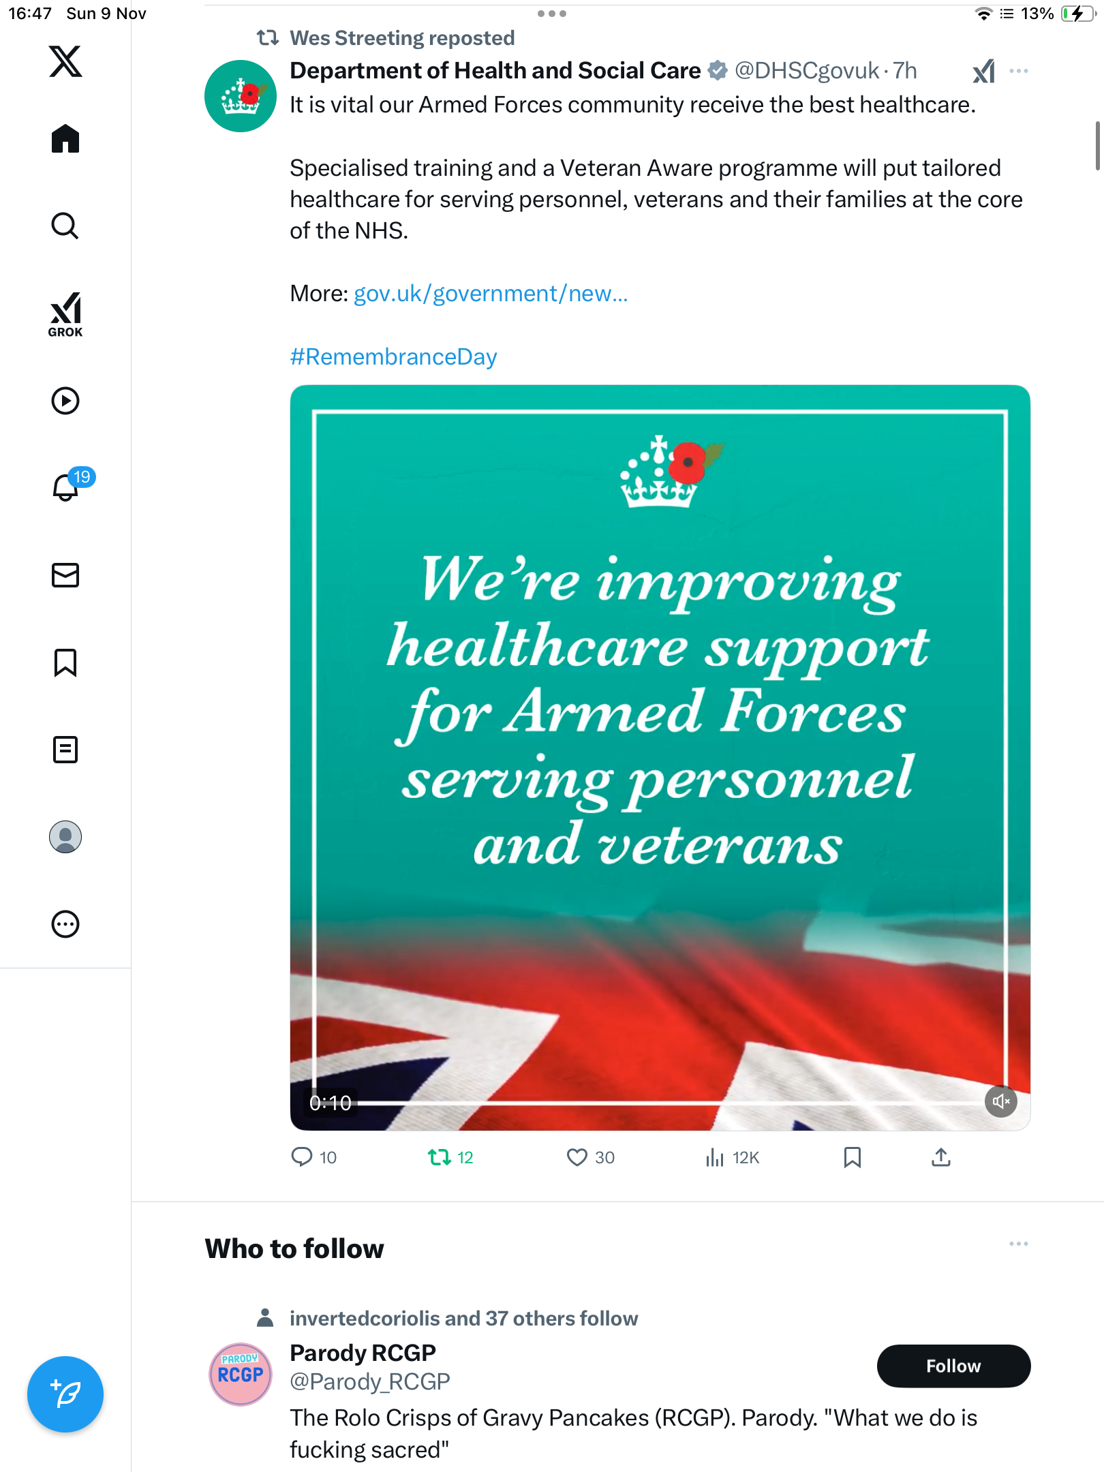Click the X logo in sidebar
The image size is (1104, 1472).
coord(65,61)
